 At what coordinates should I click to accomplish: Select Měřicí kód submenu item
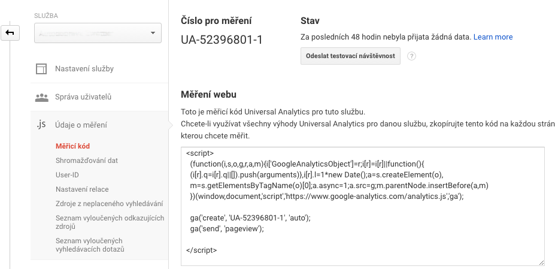[73, 146]
